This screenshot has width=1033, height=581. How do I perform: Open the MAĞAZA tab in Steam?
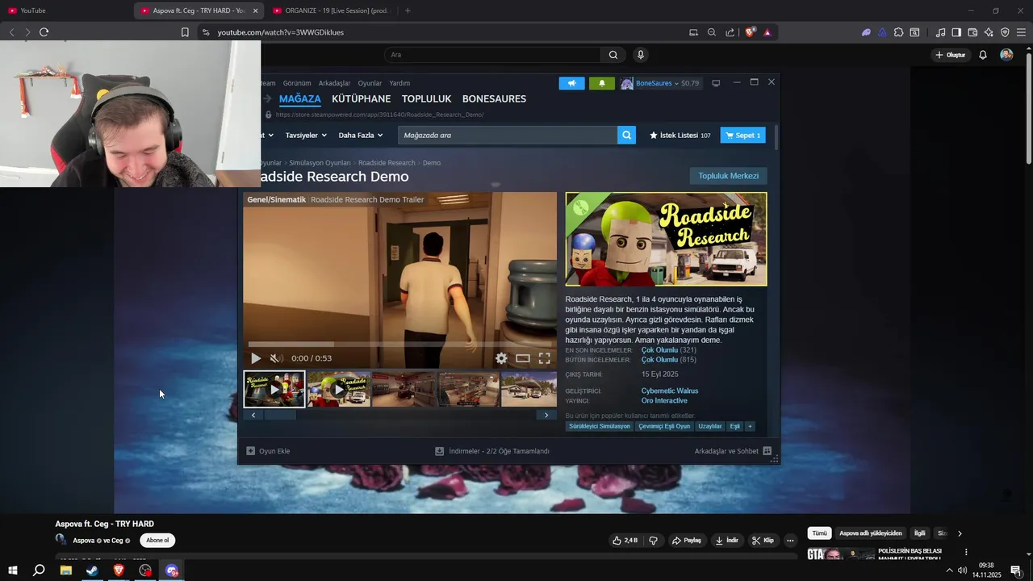(299, 98)
